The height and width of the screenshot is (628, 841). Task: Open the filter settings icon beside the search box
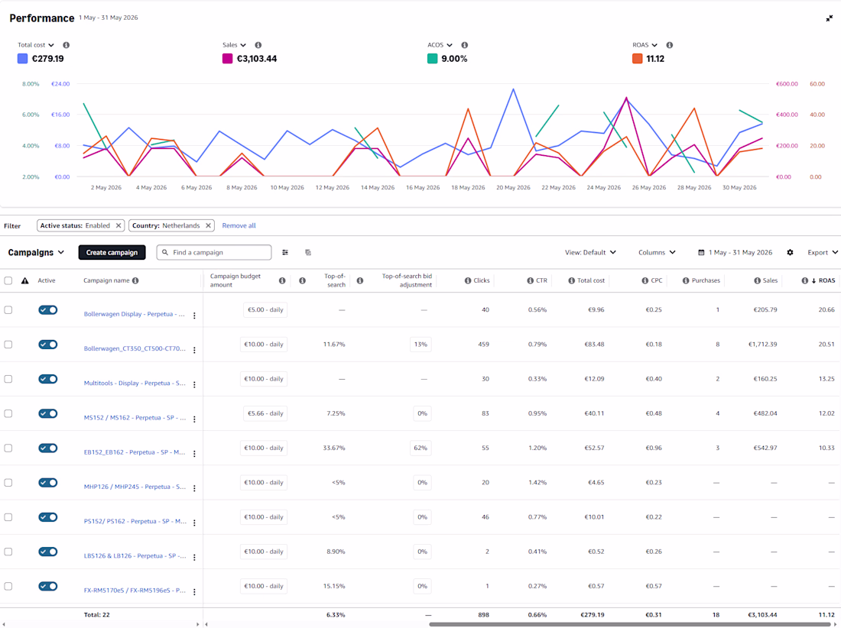(285, 252)
